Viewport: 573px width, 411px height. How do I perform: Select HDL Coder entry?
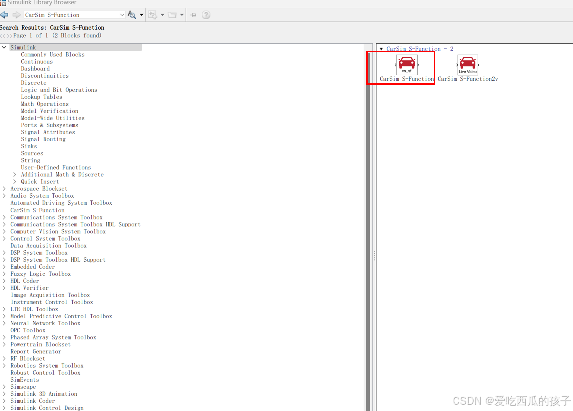(x=24, y=281)
